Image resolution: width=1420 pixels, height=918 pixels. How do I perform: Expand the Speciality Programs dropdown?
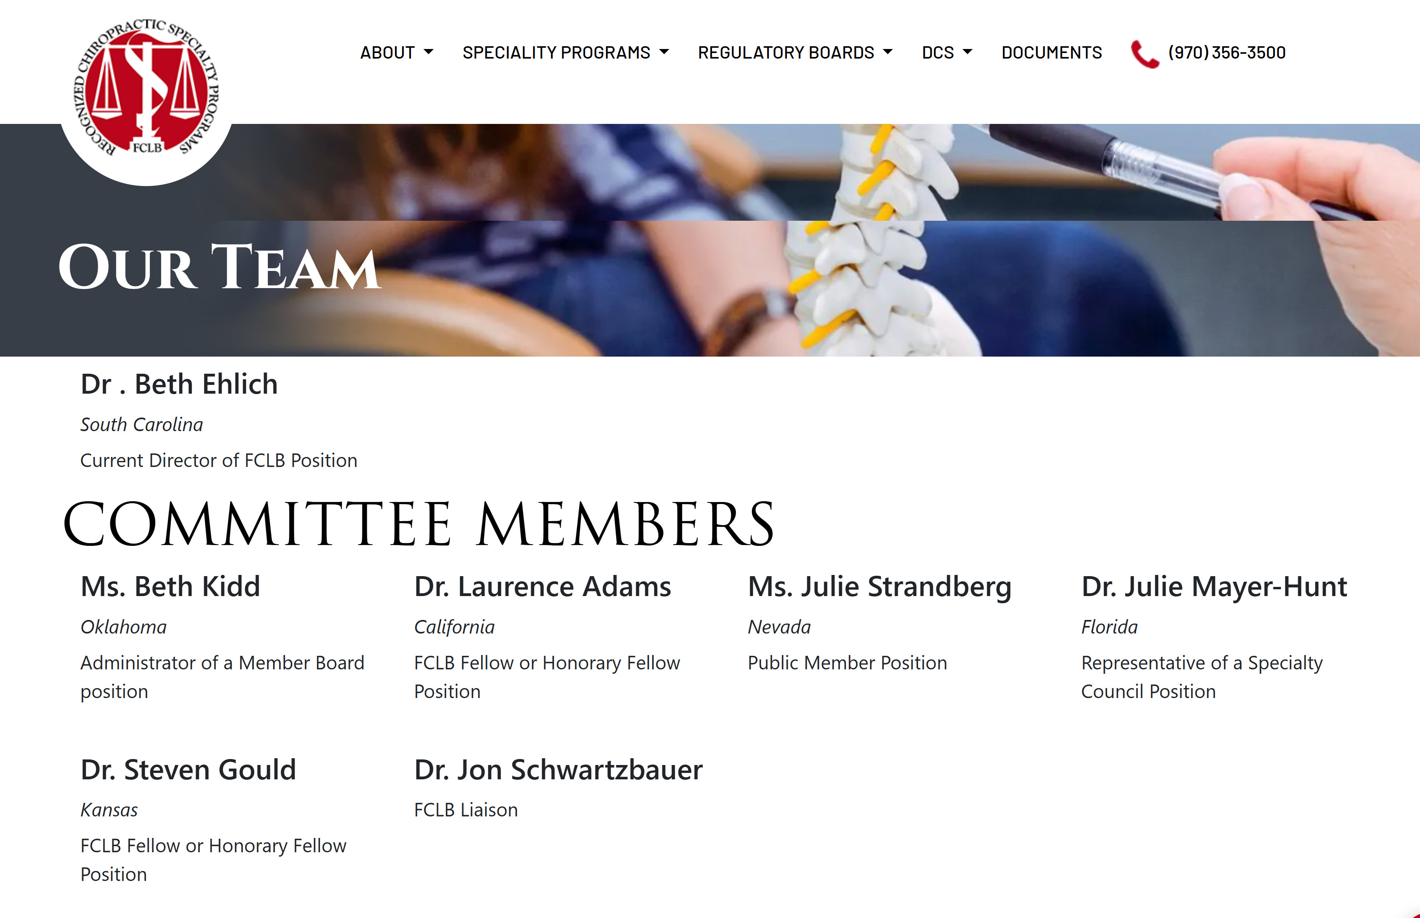[x=565, y=53]
